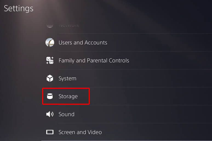Click the partially hidden Network globe icon
Viewport: 212px width, 141px height.
(50, 26)
